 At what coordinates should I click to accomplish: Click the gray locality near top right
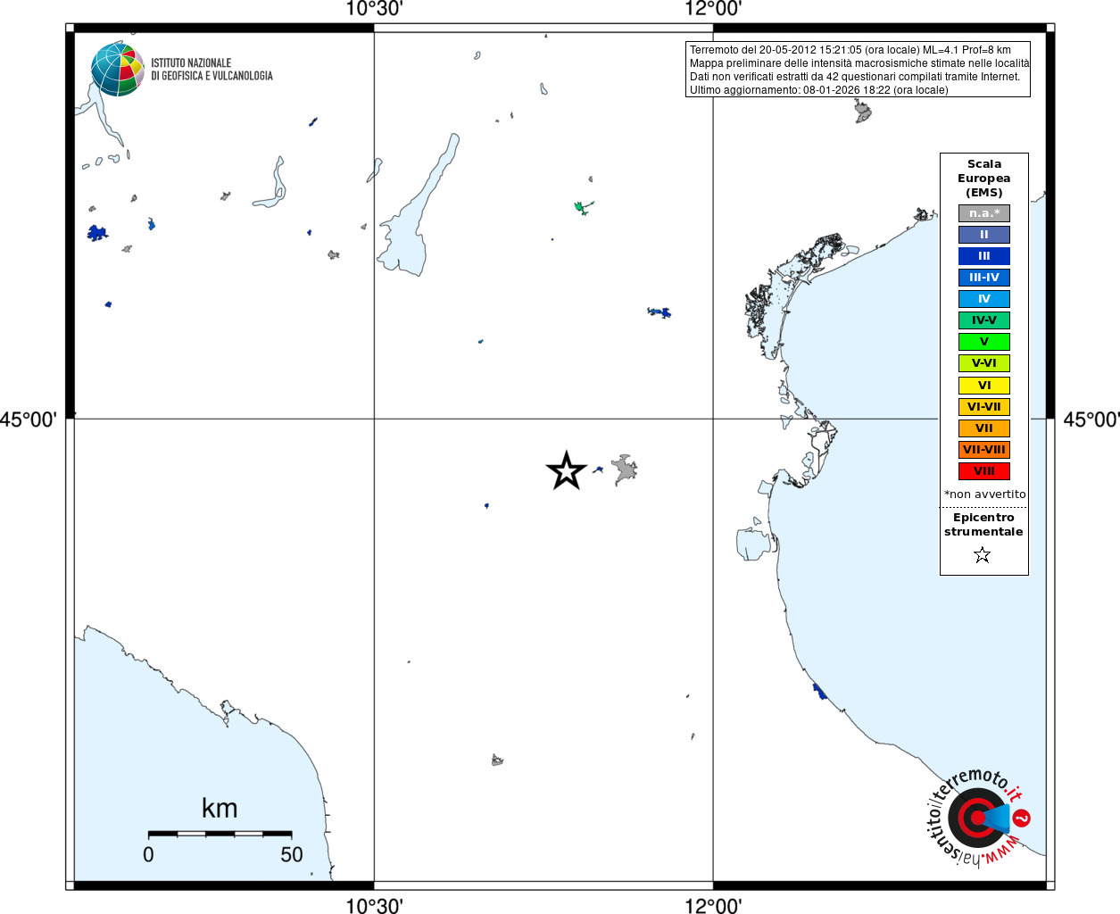click(862, 112)
